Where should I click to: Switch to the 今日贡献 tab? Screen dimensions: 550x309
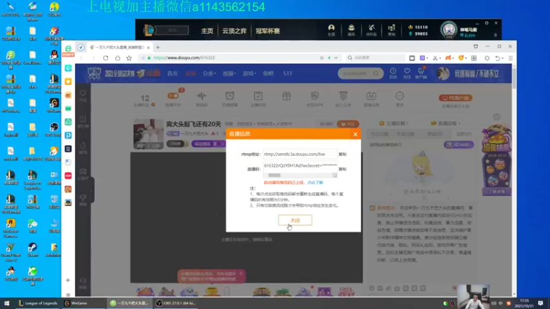379,134
